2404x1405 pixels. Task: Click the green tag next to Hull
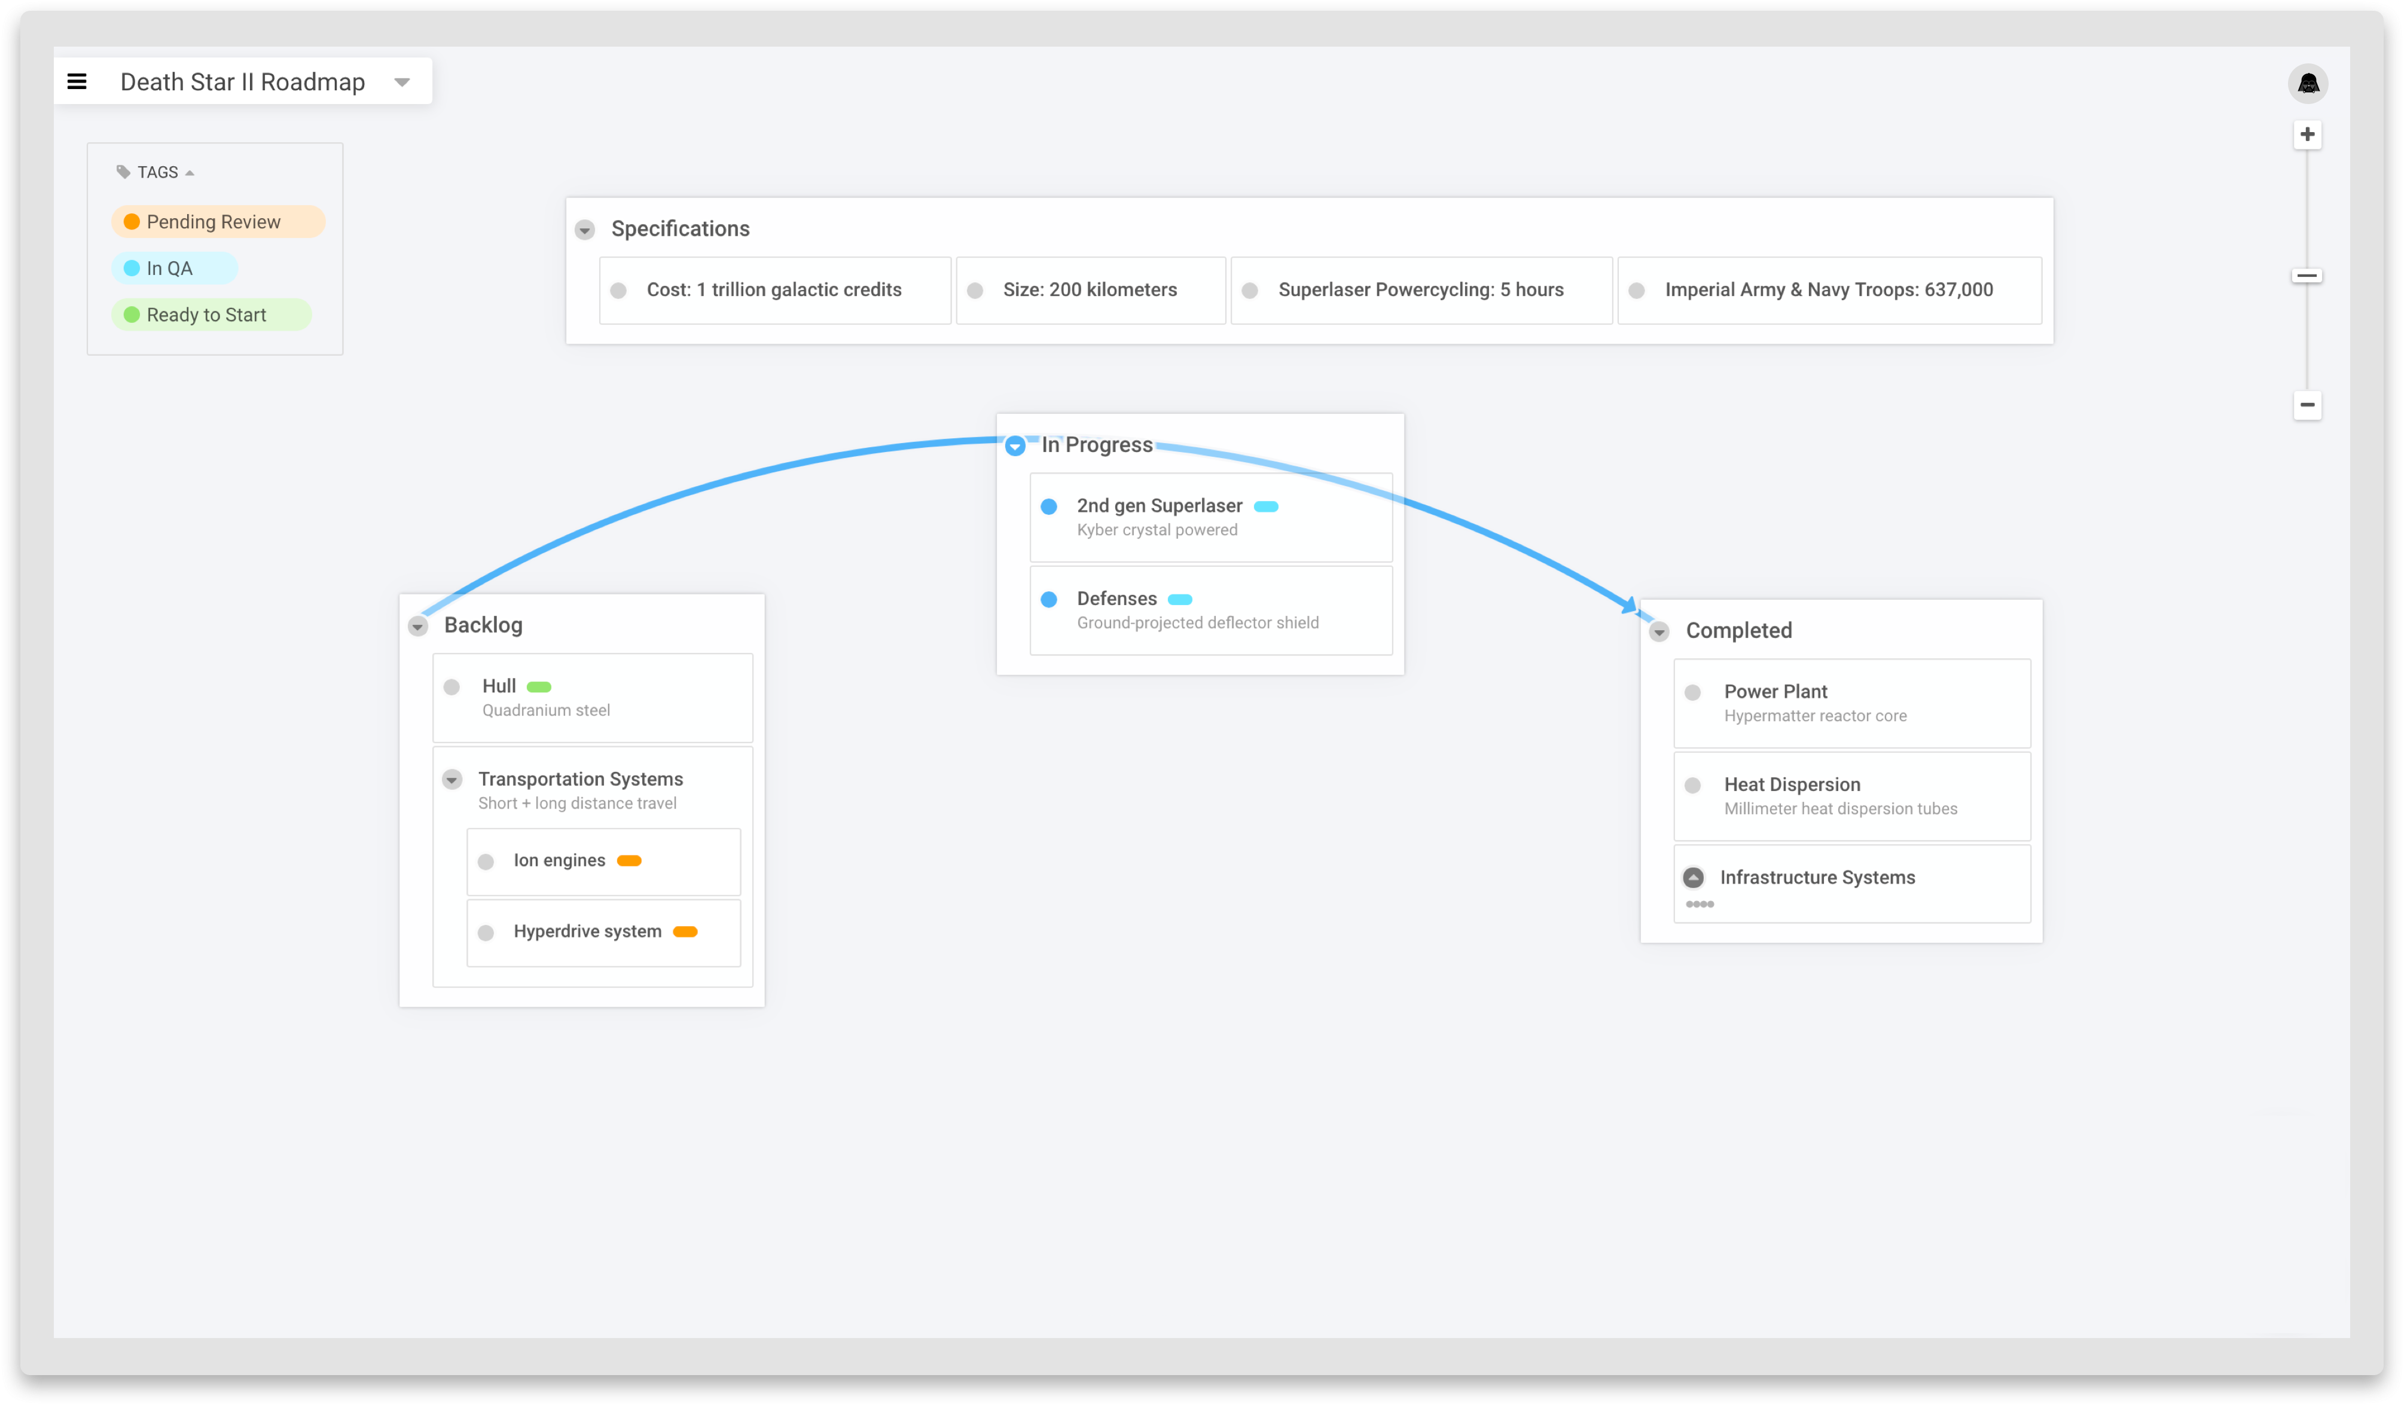[539, 687]
